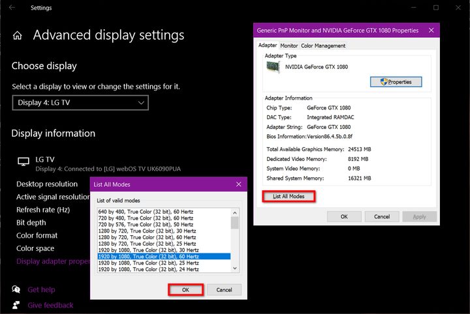Open the Give feedback link
This screenshot has height=314, width=470.
click(x=50, y=305)
